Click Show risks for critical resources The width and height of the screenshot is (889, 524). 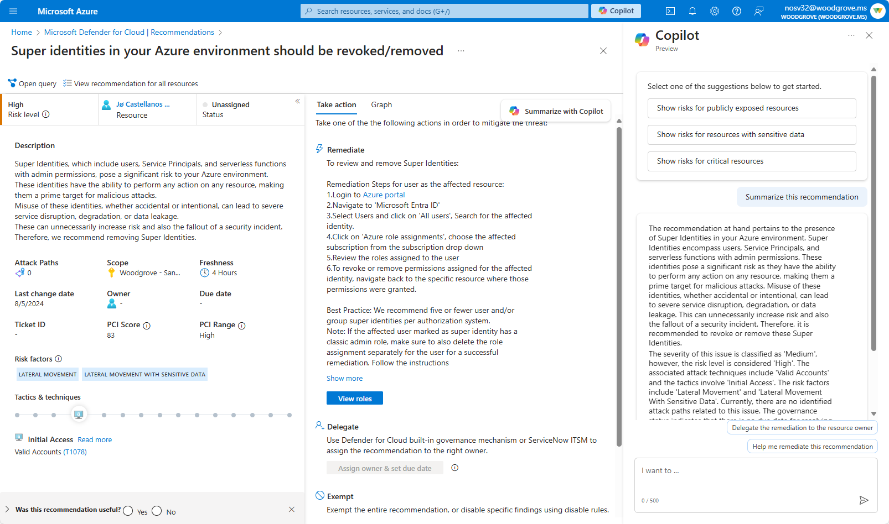[x=752, y=161]
